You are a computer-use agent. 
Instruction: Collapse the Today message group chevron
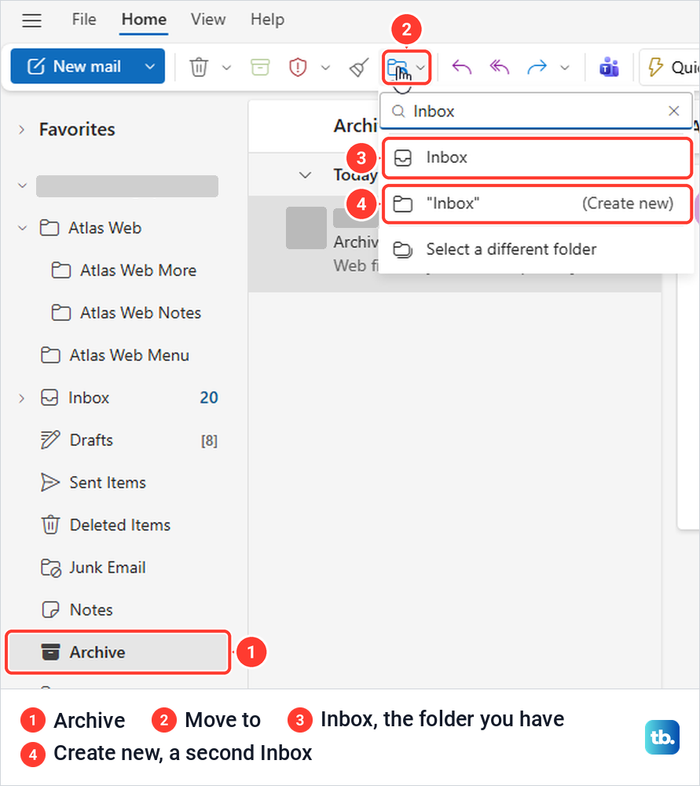[x=305, y=175]
